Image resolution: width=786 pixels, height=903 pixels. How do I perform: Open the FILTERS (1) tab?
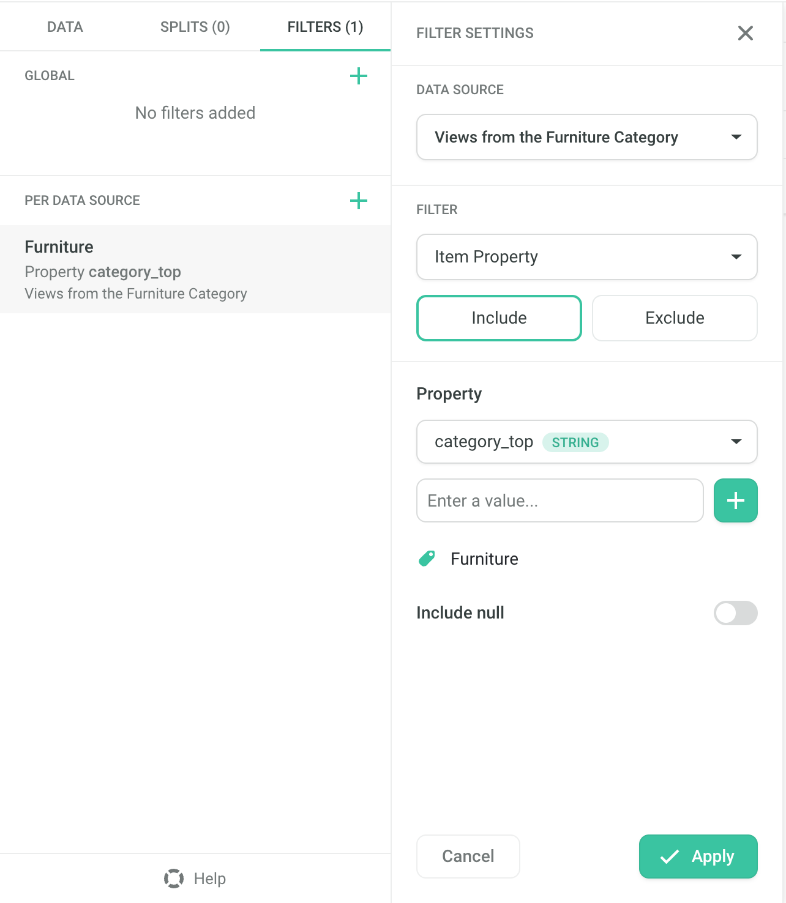coord(325,27)
